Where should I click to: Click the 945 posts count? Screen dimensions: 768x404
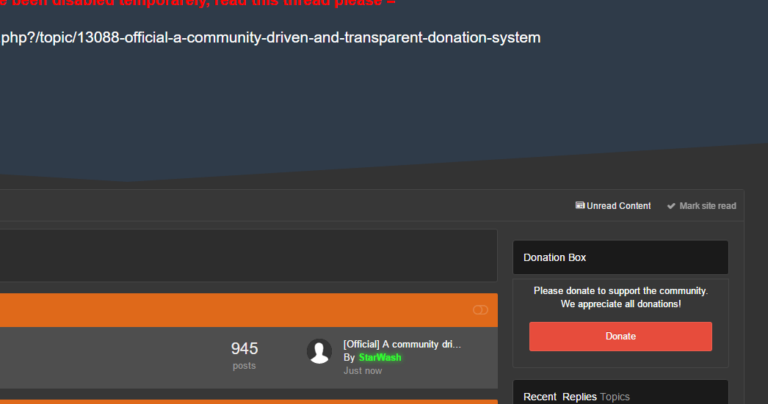pyautogui.click(x=244, y=349)
